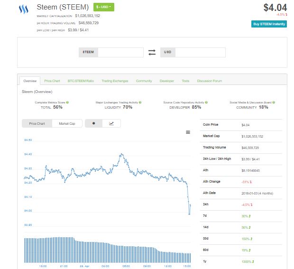Click the last volume bar at 15:00
Screen dimensions: 294x269
pyautogui.click(x=190, y=258)
